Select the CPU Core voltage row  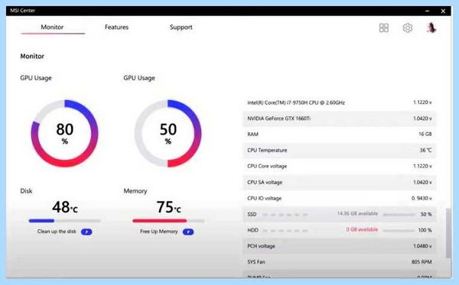(x=340, y=166)
